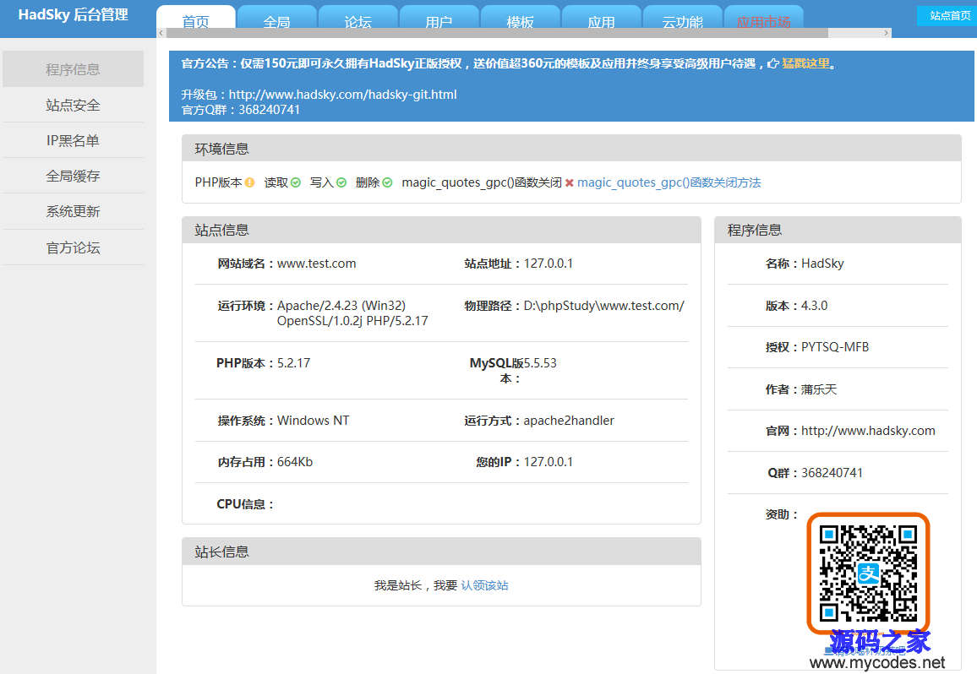Click the PHP版本 warning icon
Viewport: 977px width, 674px height.
point(249,182)
